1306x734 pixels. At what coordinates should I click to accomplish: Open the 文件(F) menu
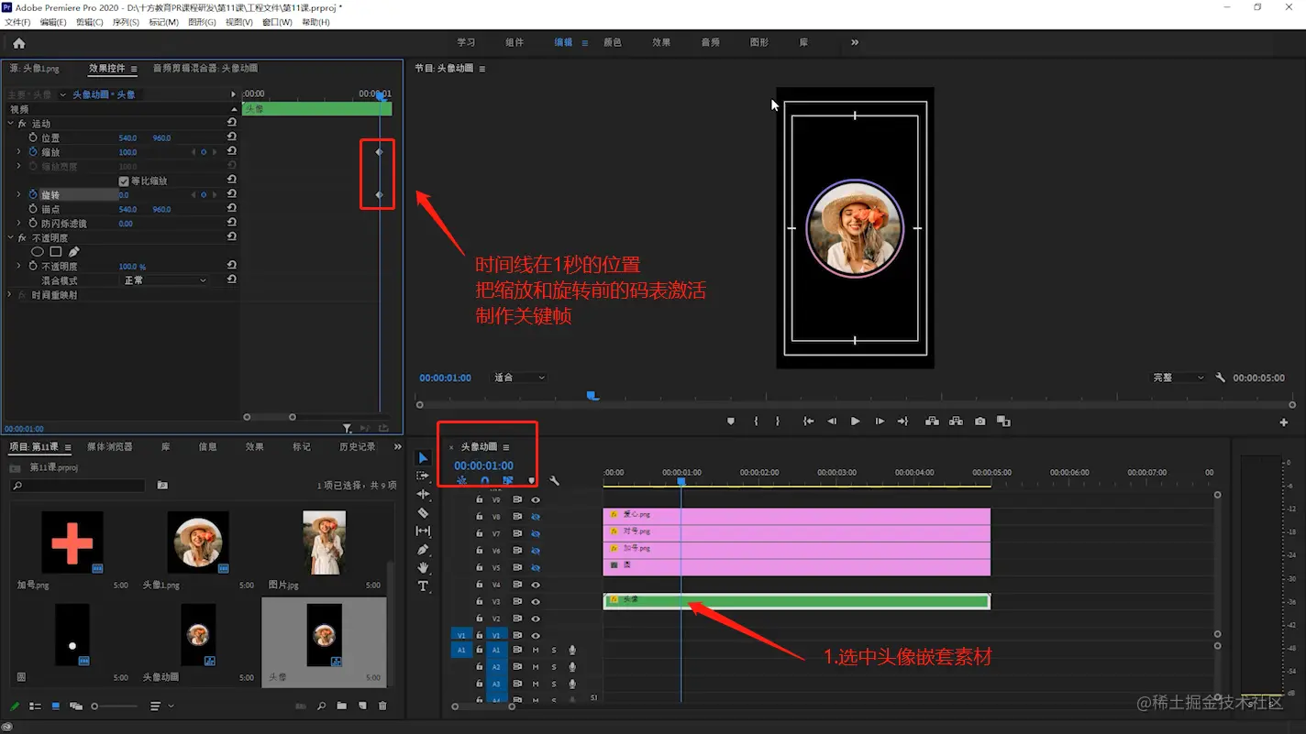(17, 22)
